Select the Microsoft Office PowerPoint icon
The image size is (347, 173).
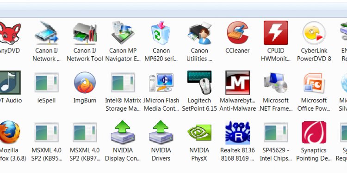pyautogui.click(x=314, y=83)
